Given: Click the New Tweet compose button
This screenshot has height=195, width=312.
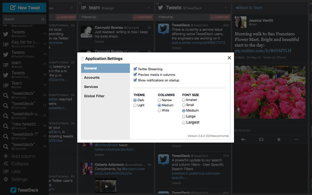Looking at the screenshot, I should tap(24, 7).
